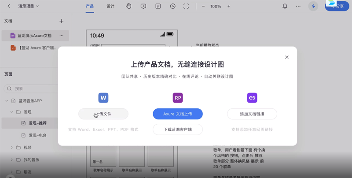Open the notifications bell
The height and width of the screenshot is (178, 352).
[x=285, y=6]
